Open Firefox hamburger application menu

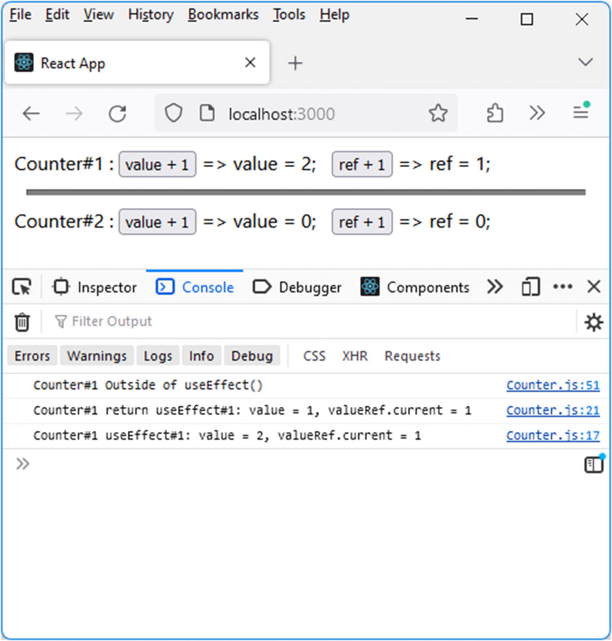coord(581,113)
